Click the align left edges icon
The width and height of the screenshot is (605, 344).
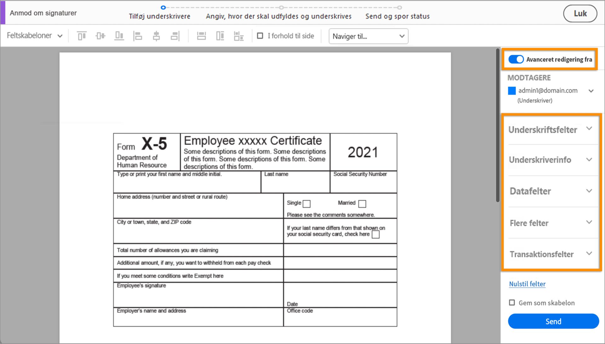click(x=138, y=36)
